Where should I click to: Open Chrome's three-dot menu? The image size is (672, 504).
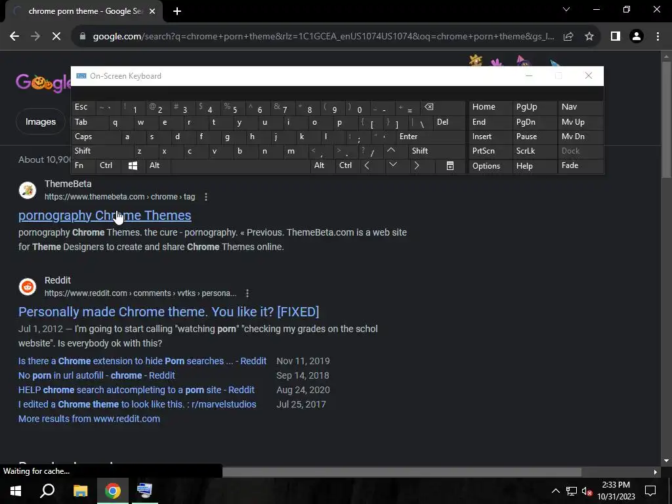(x=658, y=37)
